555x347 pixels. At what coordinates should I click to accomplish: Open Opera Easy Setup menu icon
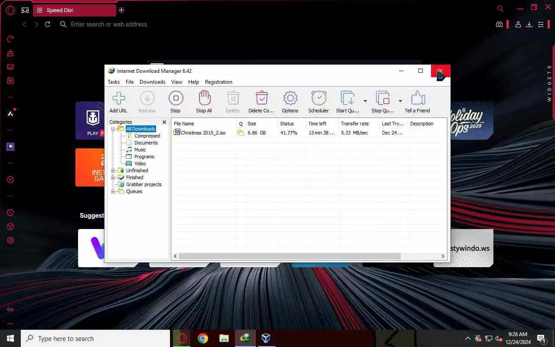click(x=541, y=25)
